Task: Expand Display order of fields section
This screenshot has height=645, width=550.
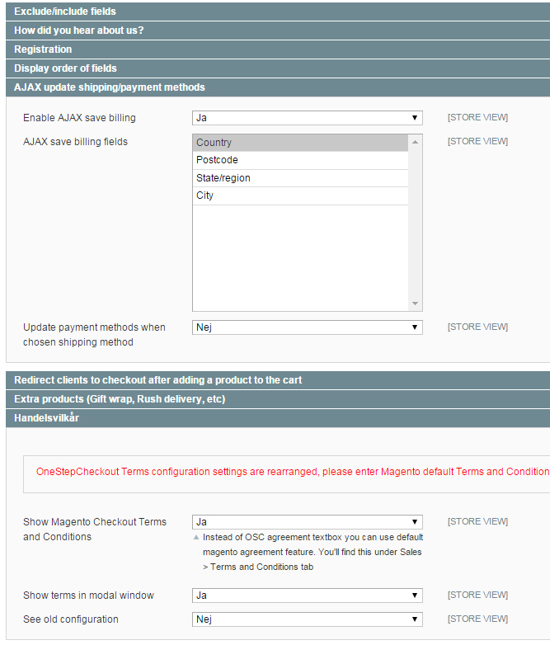Action: 65,68
